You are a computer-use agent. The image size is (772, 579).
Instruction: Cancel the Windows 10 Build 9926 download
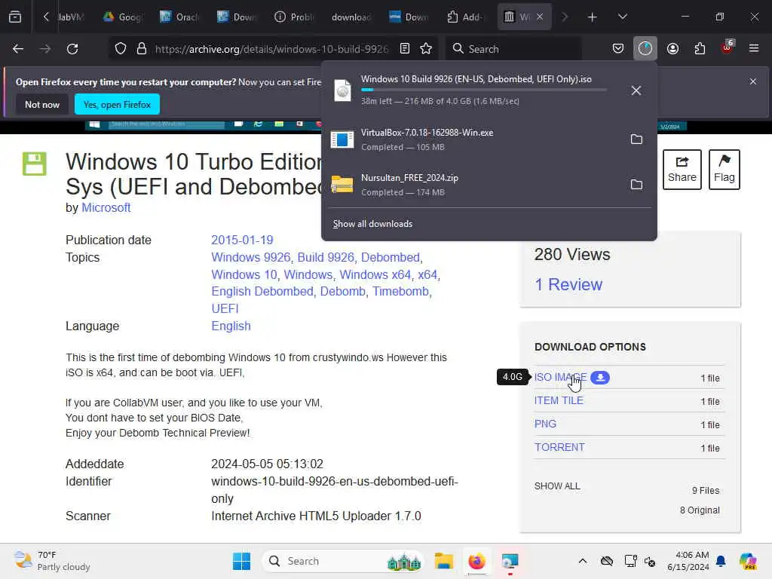tap(636, 90)
